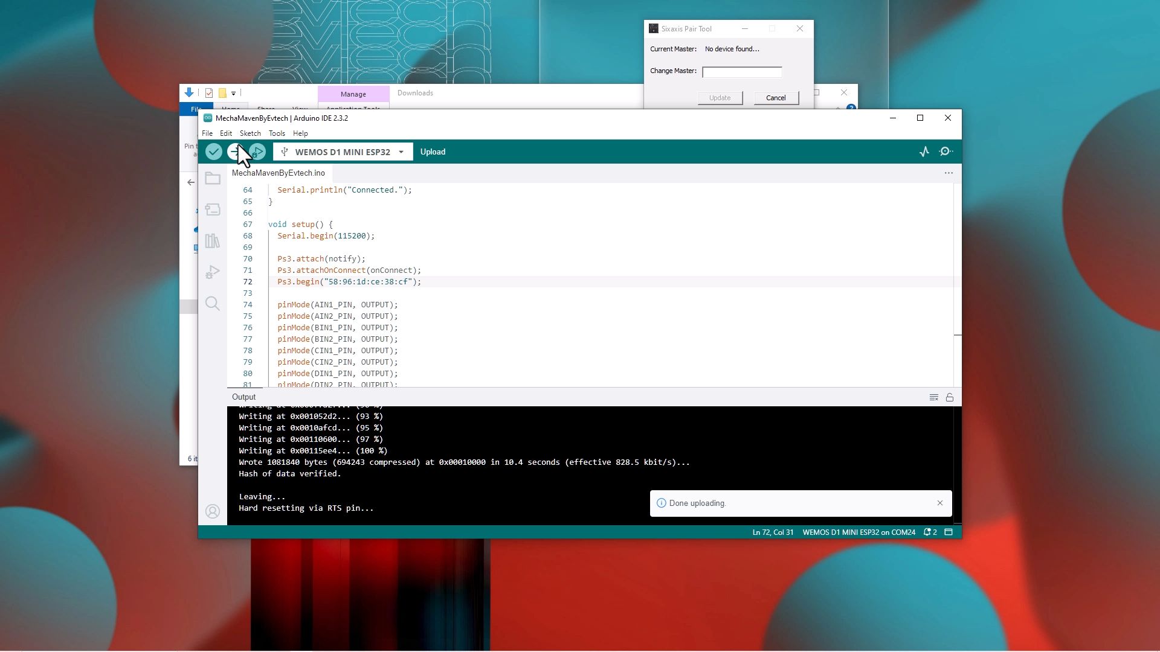Click the 'Leaving...' output line
The height and width of the screenshot is (652, 1160).
(x=262, y=497)
